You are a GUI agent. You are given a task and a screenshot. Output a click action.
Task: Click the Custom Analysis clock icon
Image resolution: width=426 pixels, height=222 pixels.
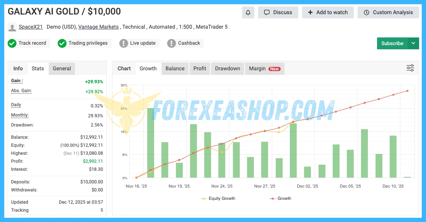[366, 13]
